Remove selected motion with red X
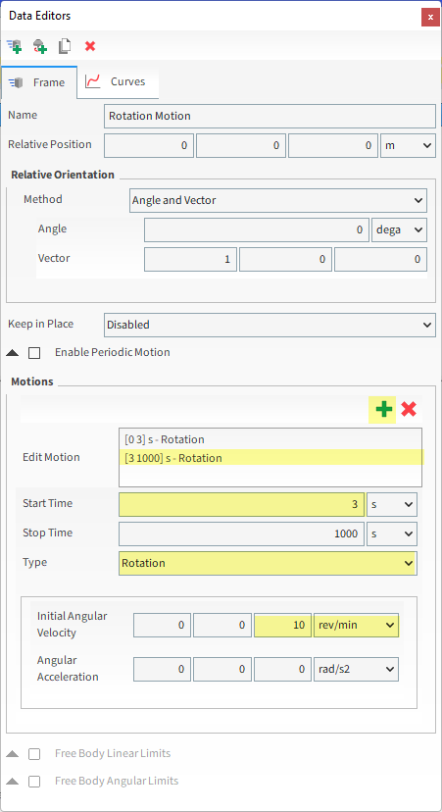442x812 pixels. click(409, 410)
